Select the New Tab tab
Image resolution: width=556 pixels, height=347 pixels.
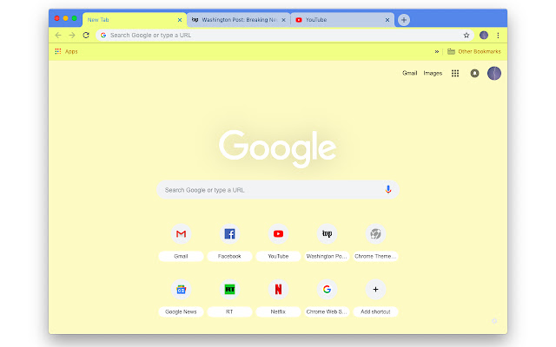(135, 20)
